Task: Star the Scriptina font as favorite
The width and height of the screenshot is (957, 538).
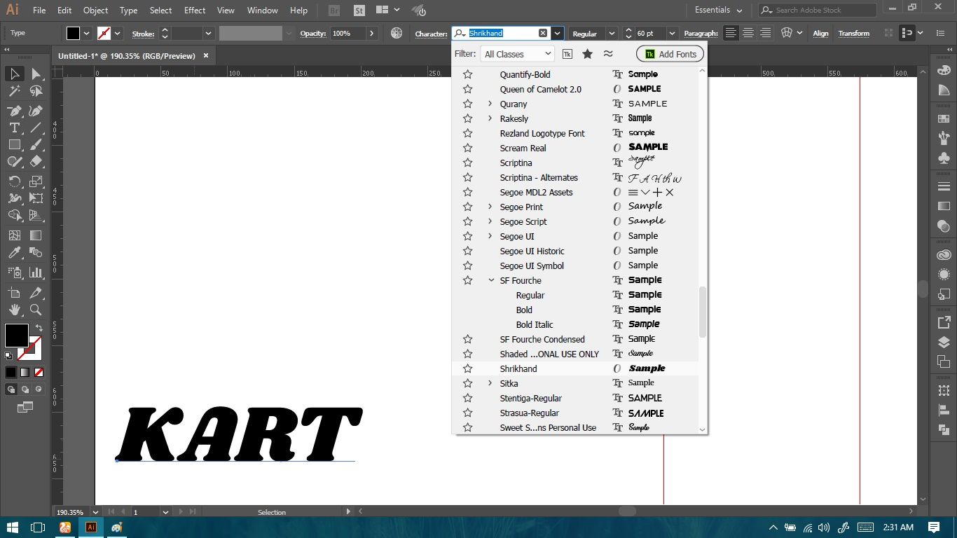Action: pos(468,163)
